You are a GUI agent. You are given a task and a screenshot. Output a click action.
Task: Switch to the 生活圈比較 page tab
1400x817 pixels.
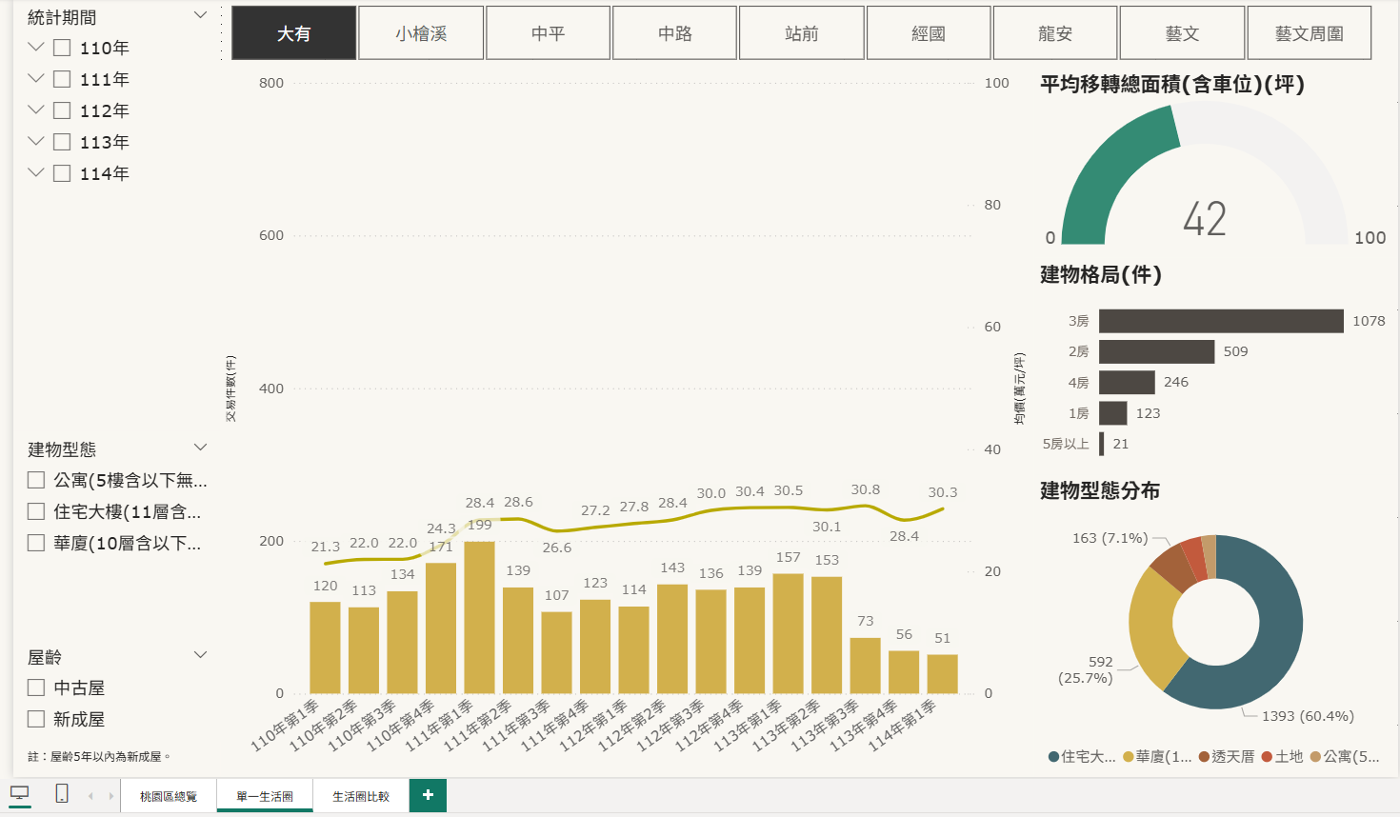coord(361,796)
